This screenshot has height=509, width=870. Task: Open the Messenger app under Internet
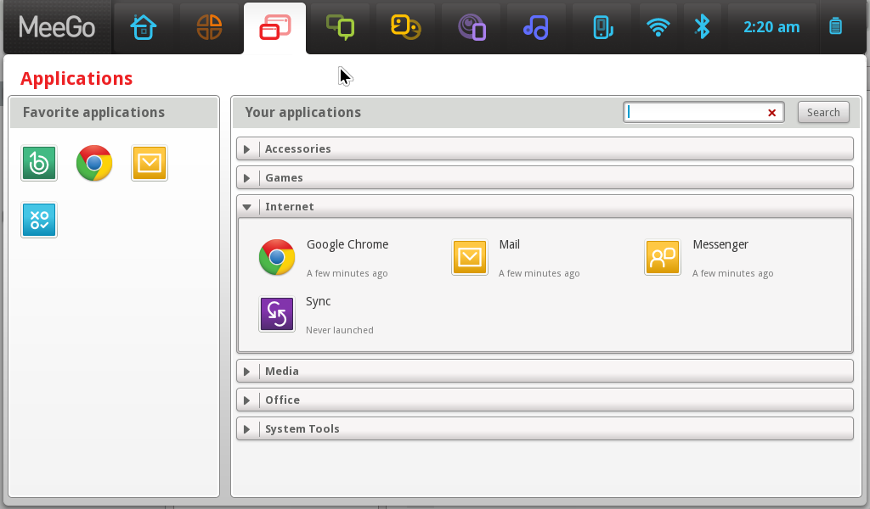663,257
